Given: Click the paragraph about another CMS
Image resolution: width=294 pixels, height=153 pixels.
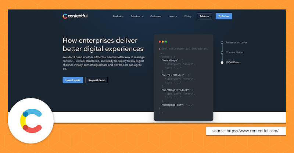Looking at the screenshot, I should click(x=104, y=63).
